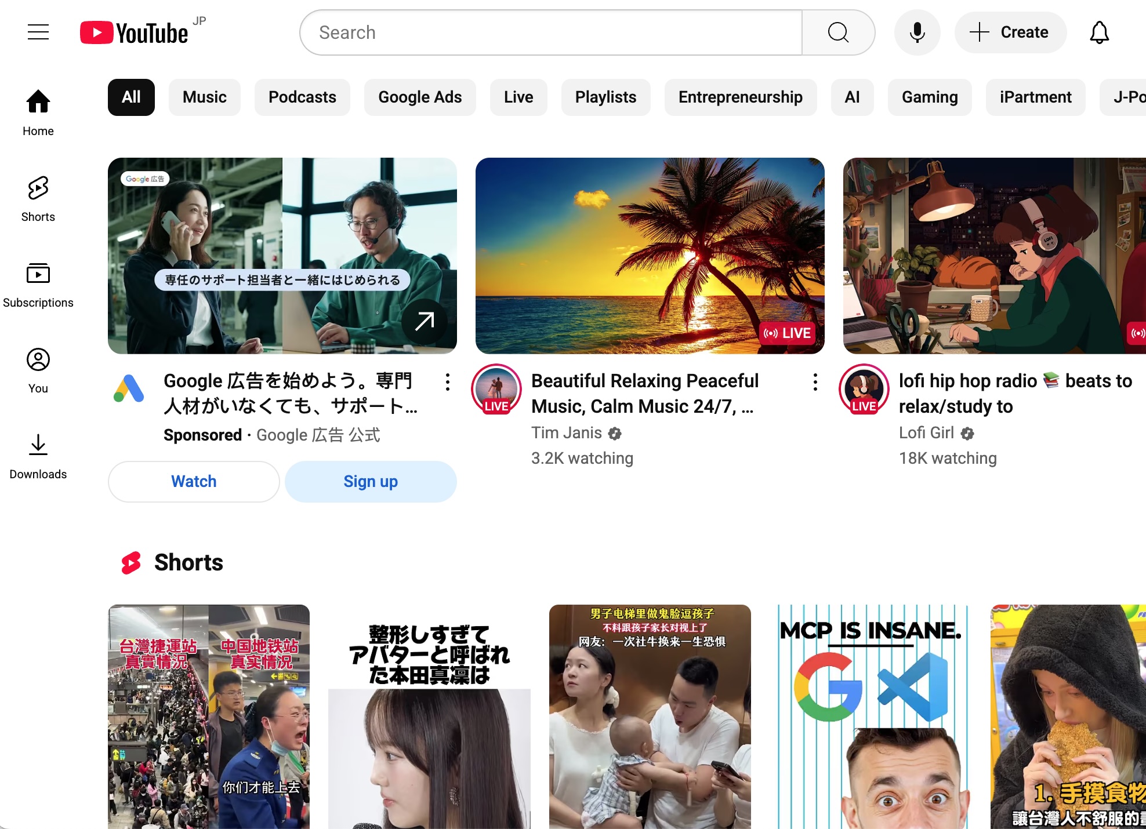Open Subscriptions in the sidebar

pyautogui.click(x=38, y=285)
